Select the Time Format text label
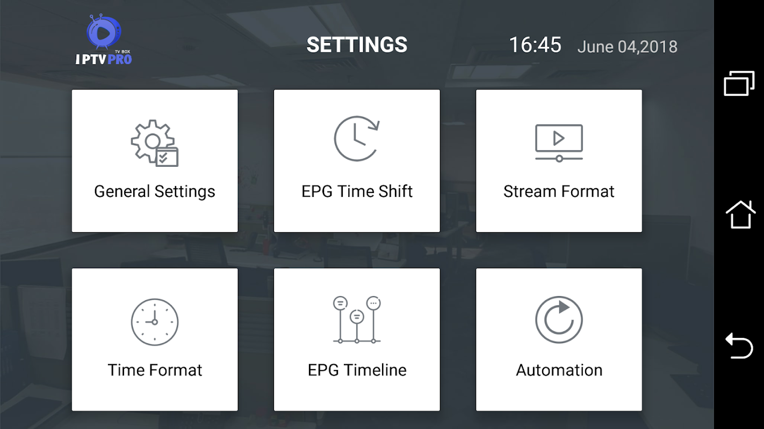The width and height of the screenshot is (764, 429). [x=155, y=370]
